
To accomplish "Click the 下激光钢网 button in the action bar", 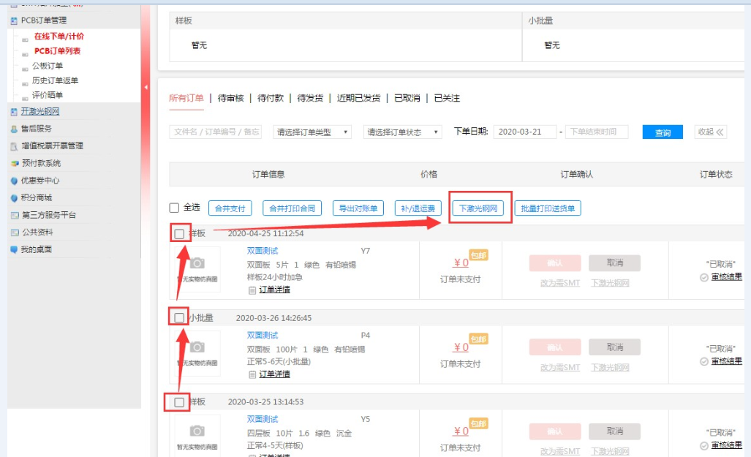I will click(478, 208).
